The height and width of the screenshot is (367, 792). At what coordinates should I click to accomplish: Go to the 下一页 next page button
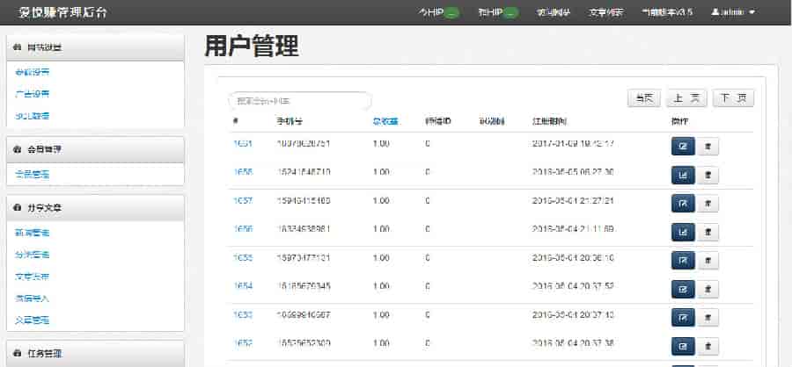click(x=732, y=99)
